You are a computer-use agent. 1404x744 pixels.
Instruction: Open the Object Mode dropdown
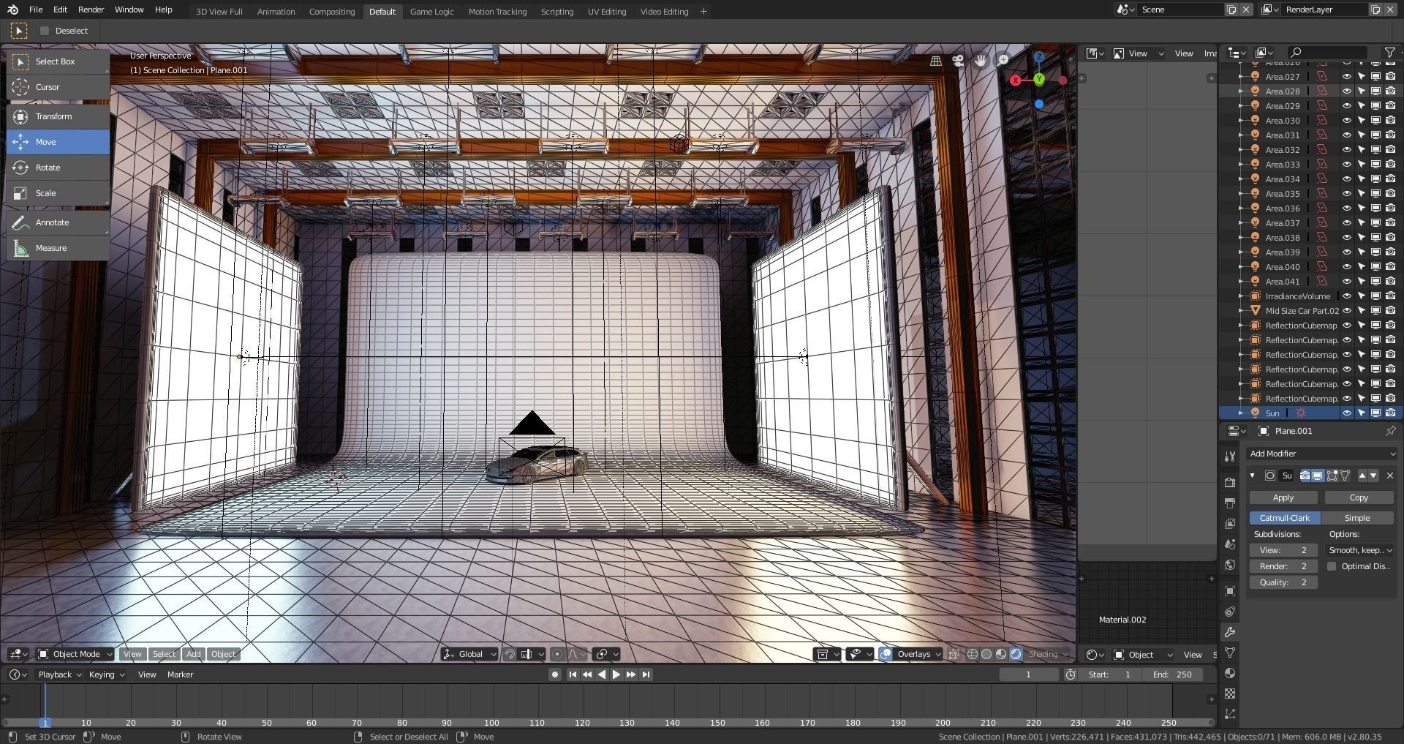[75, 654]
